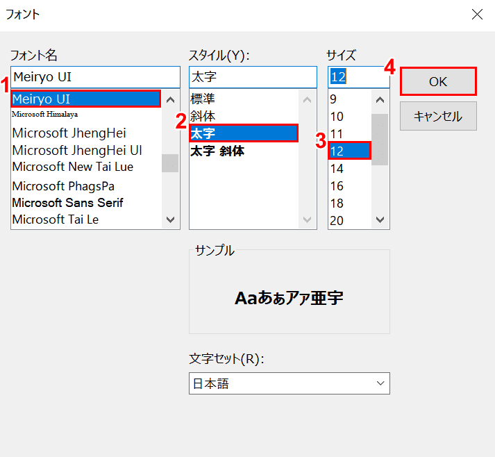Click size list scroll up arrow
495x457 pixels.
pos(380,100)
